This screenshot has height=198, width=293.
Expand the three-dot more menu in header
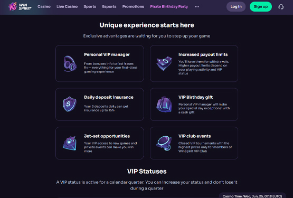197,7
